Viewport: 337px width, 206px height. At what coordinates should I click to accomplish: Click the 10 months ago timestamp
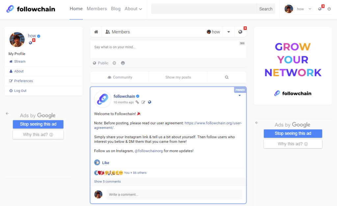(x=124, y=102)
